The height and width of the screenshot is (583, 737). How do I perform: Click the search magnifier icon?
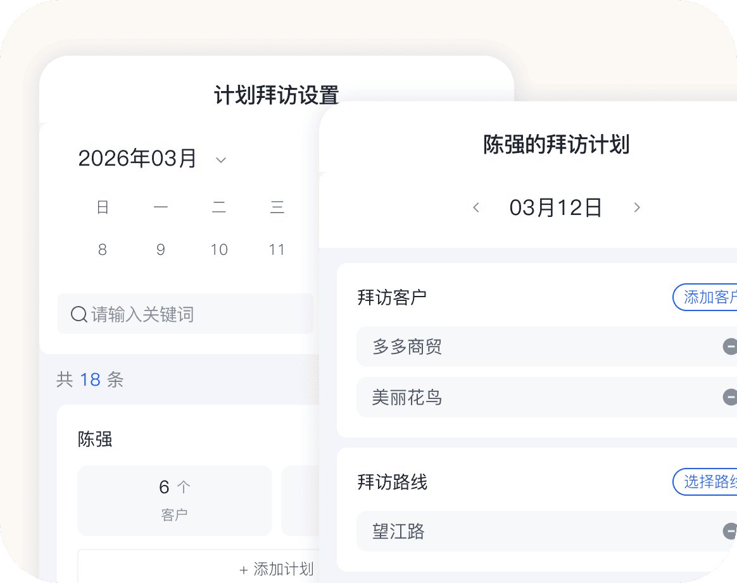pyautogui.click(x=79, y=314)
